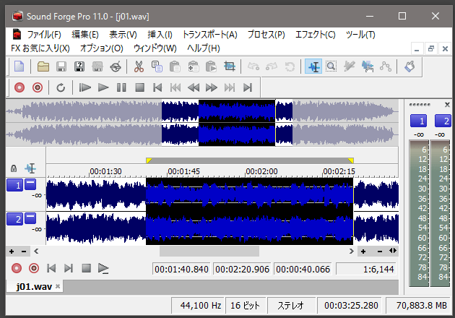Select the Edit tool waveform icon

(313, 66)
